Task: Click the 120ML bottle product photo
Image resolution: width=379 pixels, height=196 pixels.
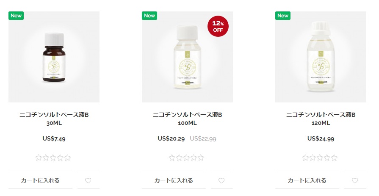Action: click(x=321, y=57)
